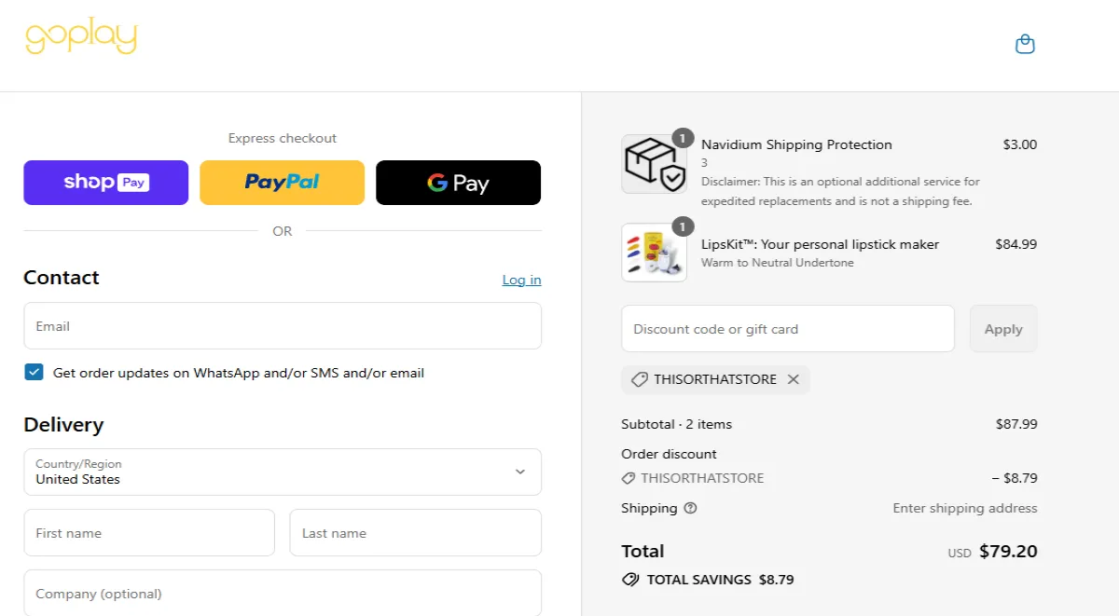Select the First name field
The width and height of the screenshot is (1119, 616).
pos(149,532)
